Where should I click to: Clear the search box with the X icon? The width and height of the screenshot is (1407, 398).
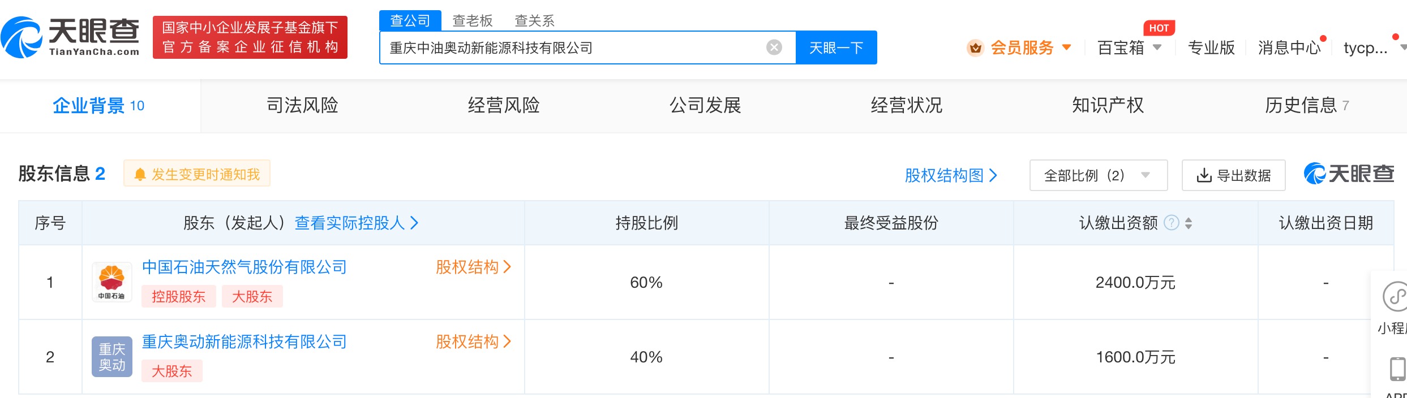point(774,47)
